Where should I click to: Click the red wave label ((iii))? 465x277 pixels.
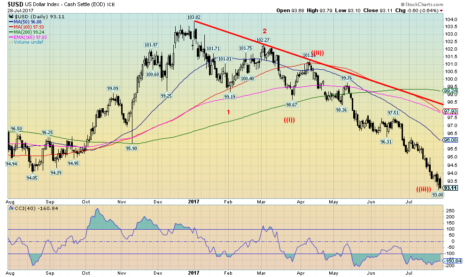pos(423,189)
